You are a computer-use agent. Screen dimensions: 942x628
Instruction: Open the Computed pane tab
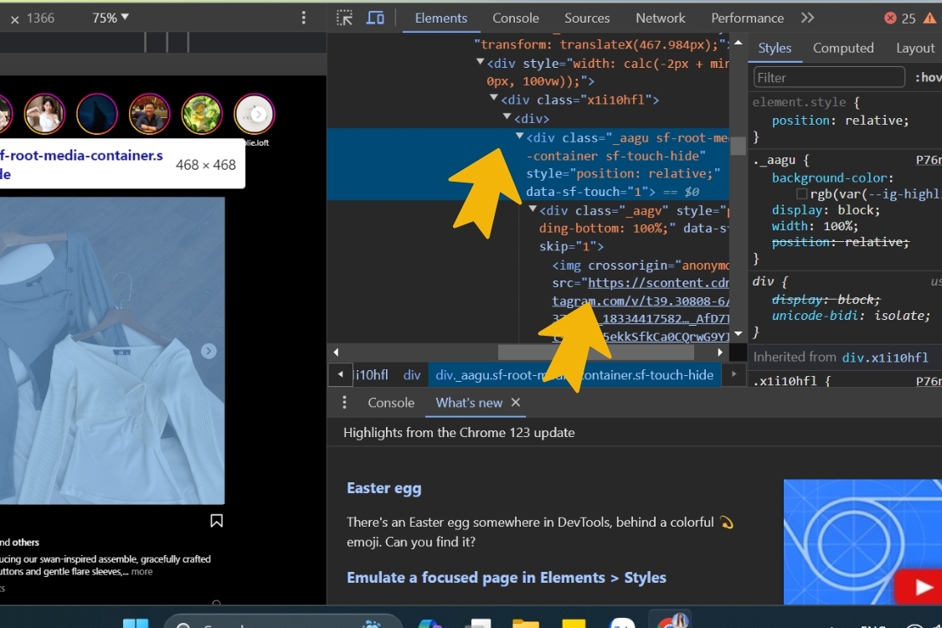pyautogui.click(x=843, y=48)
